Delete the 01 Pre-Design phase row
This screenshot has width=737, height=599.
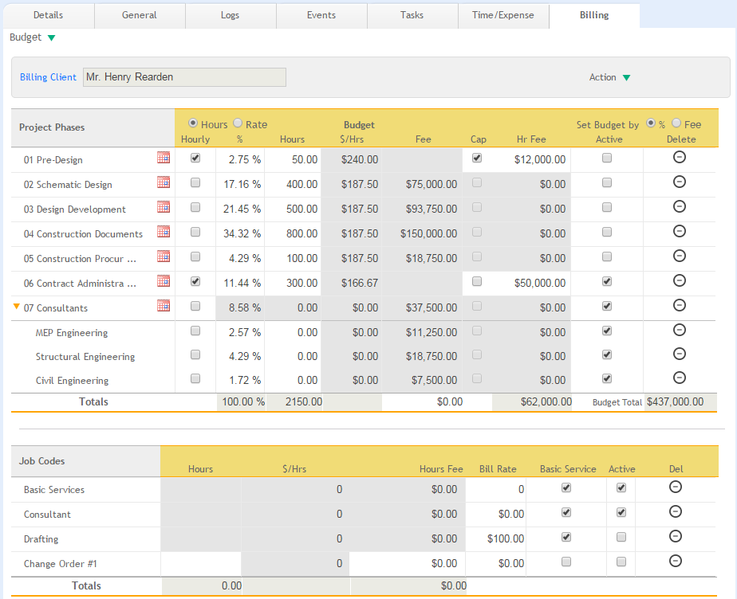point(680,157)
